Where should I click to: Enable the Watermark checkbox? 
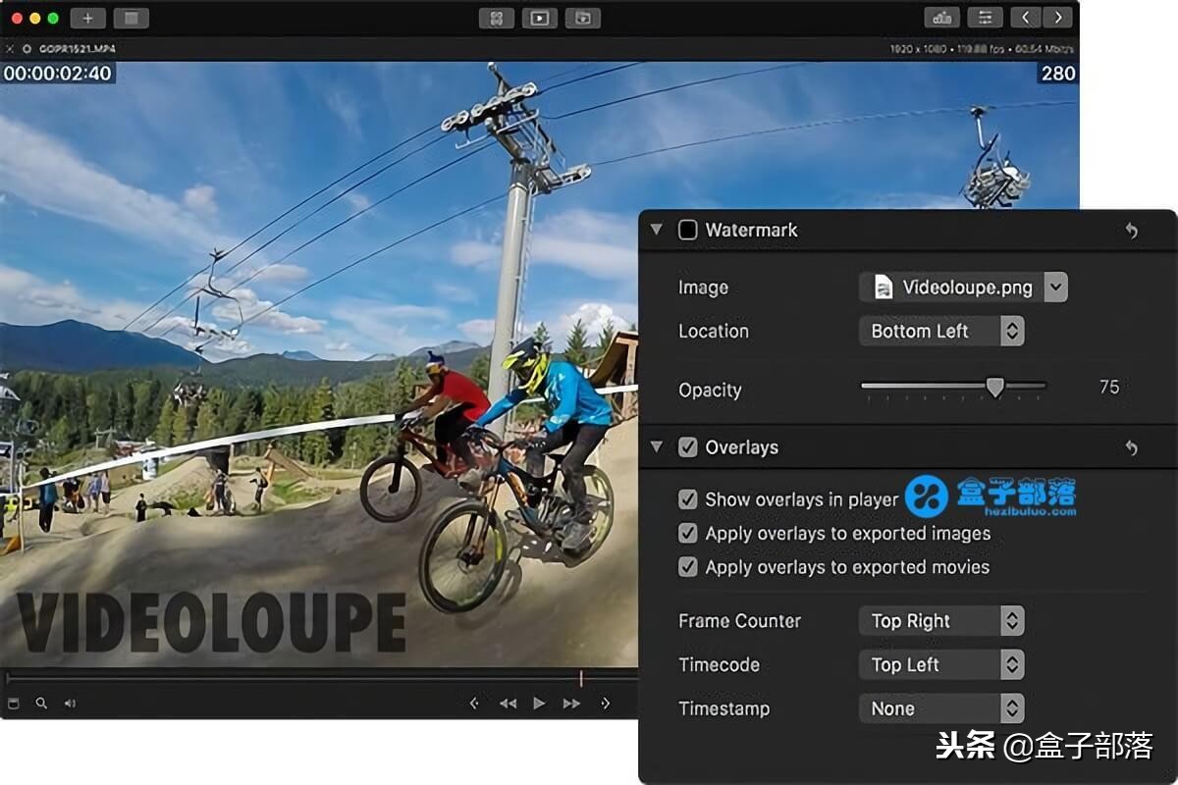[688, 230]
